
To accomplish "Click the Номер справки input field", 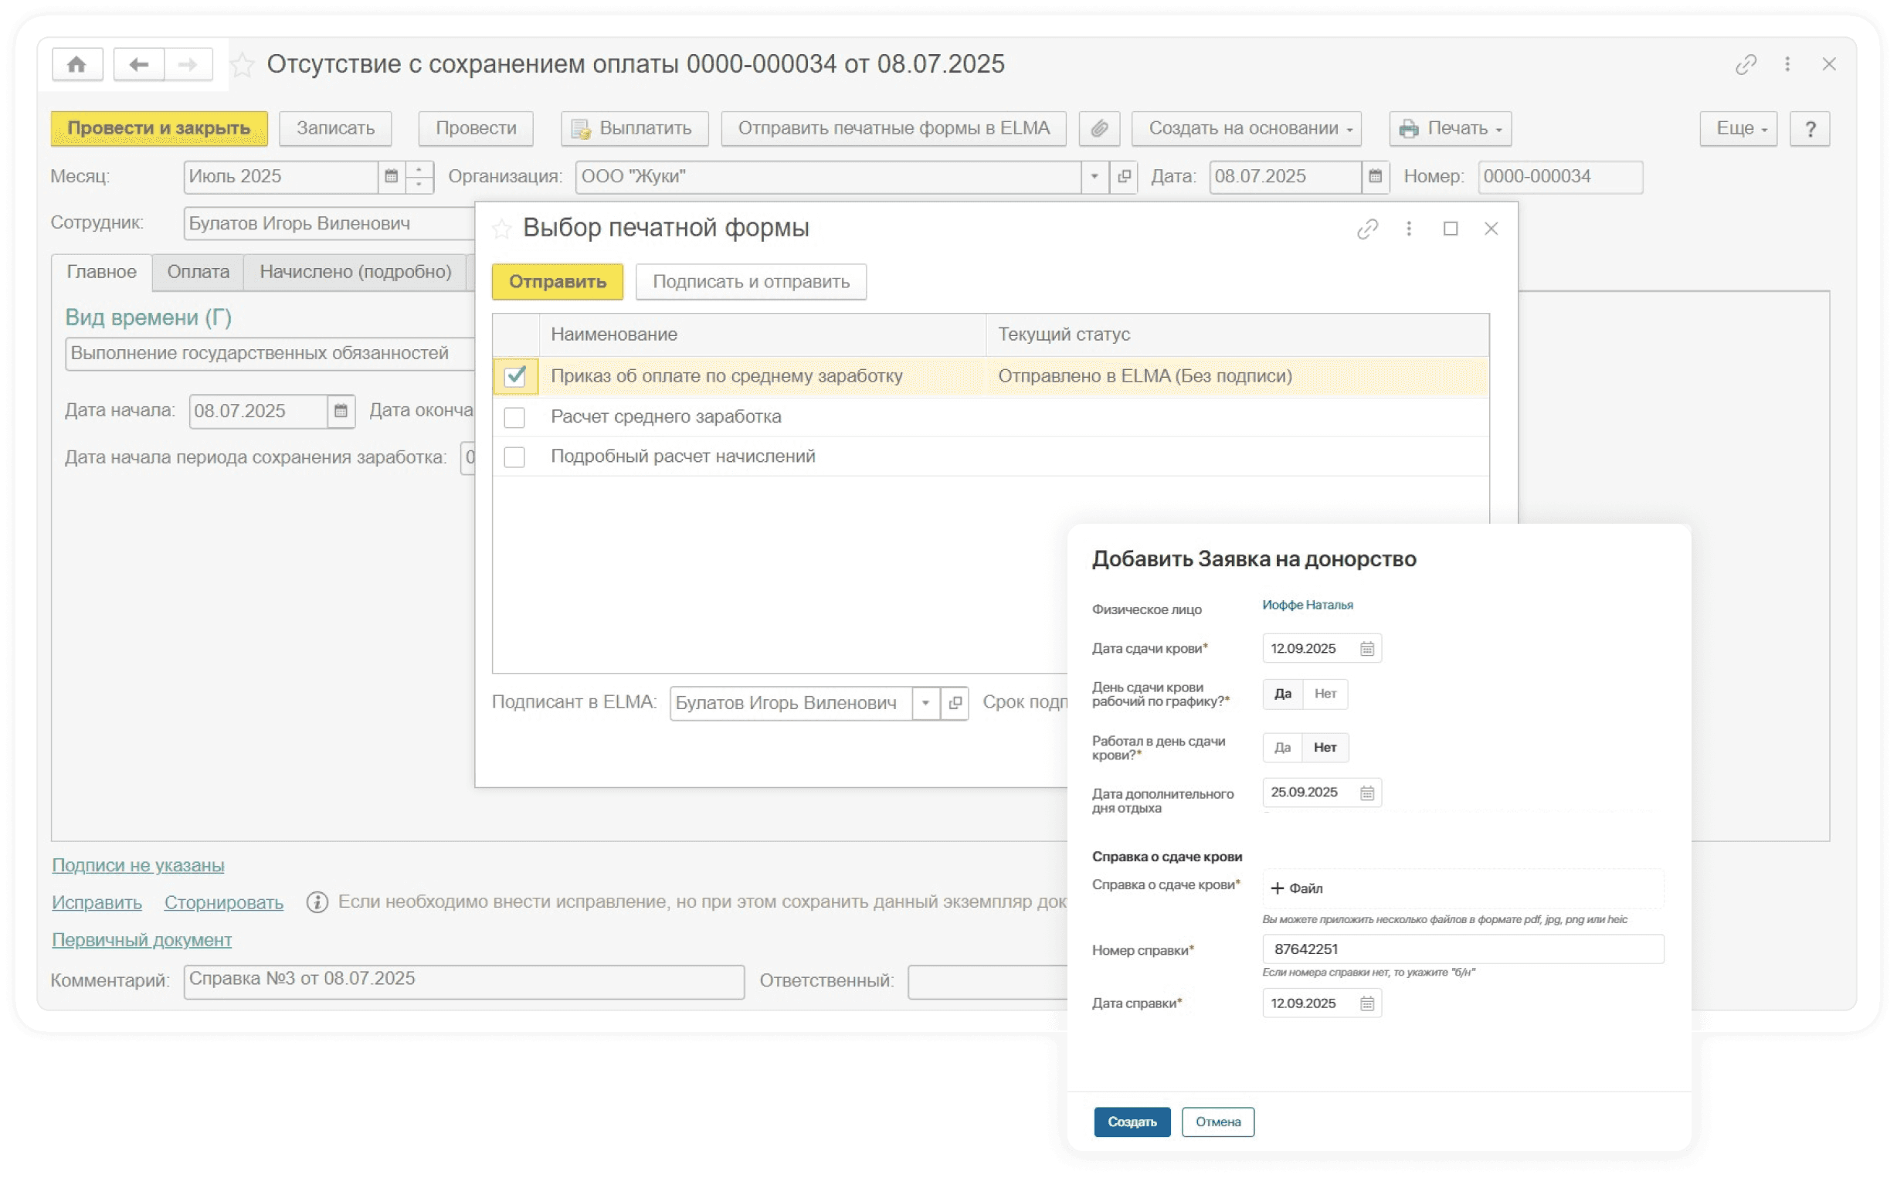I will tap(1462, 949).
